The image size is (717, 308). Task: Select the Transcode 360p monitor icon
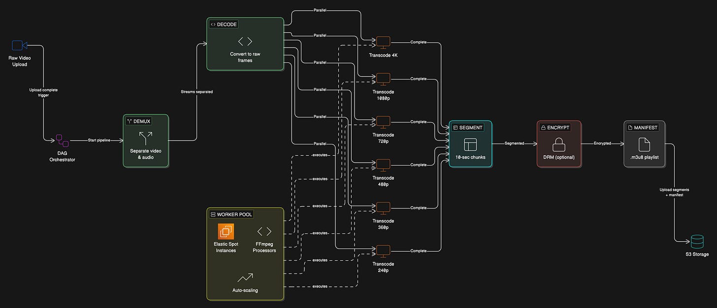point(383,208)
